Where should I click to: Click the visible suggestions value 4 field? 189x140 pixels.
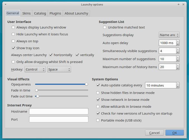167,51
